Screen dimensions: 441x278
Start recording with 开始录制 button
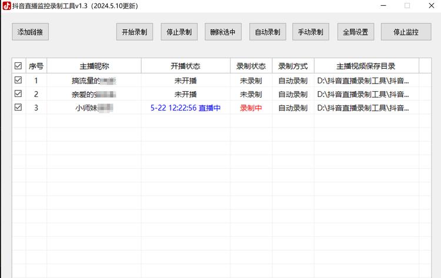(x=135, y=32)
